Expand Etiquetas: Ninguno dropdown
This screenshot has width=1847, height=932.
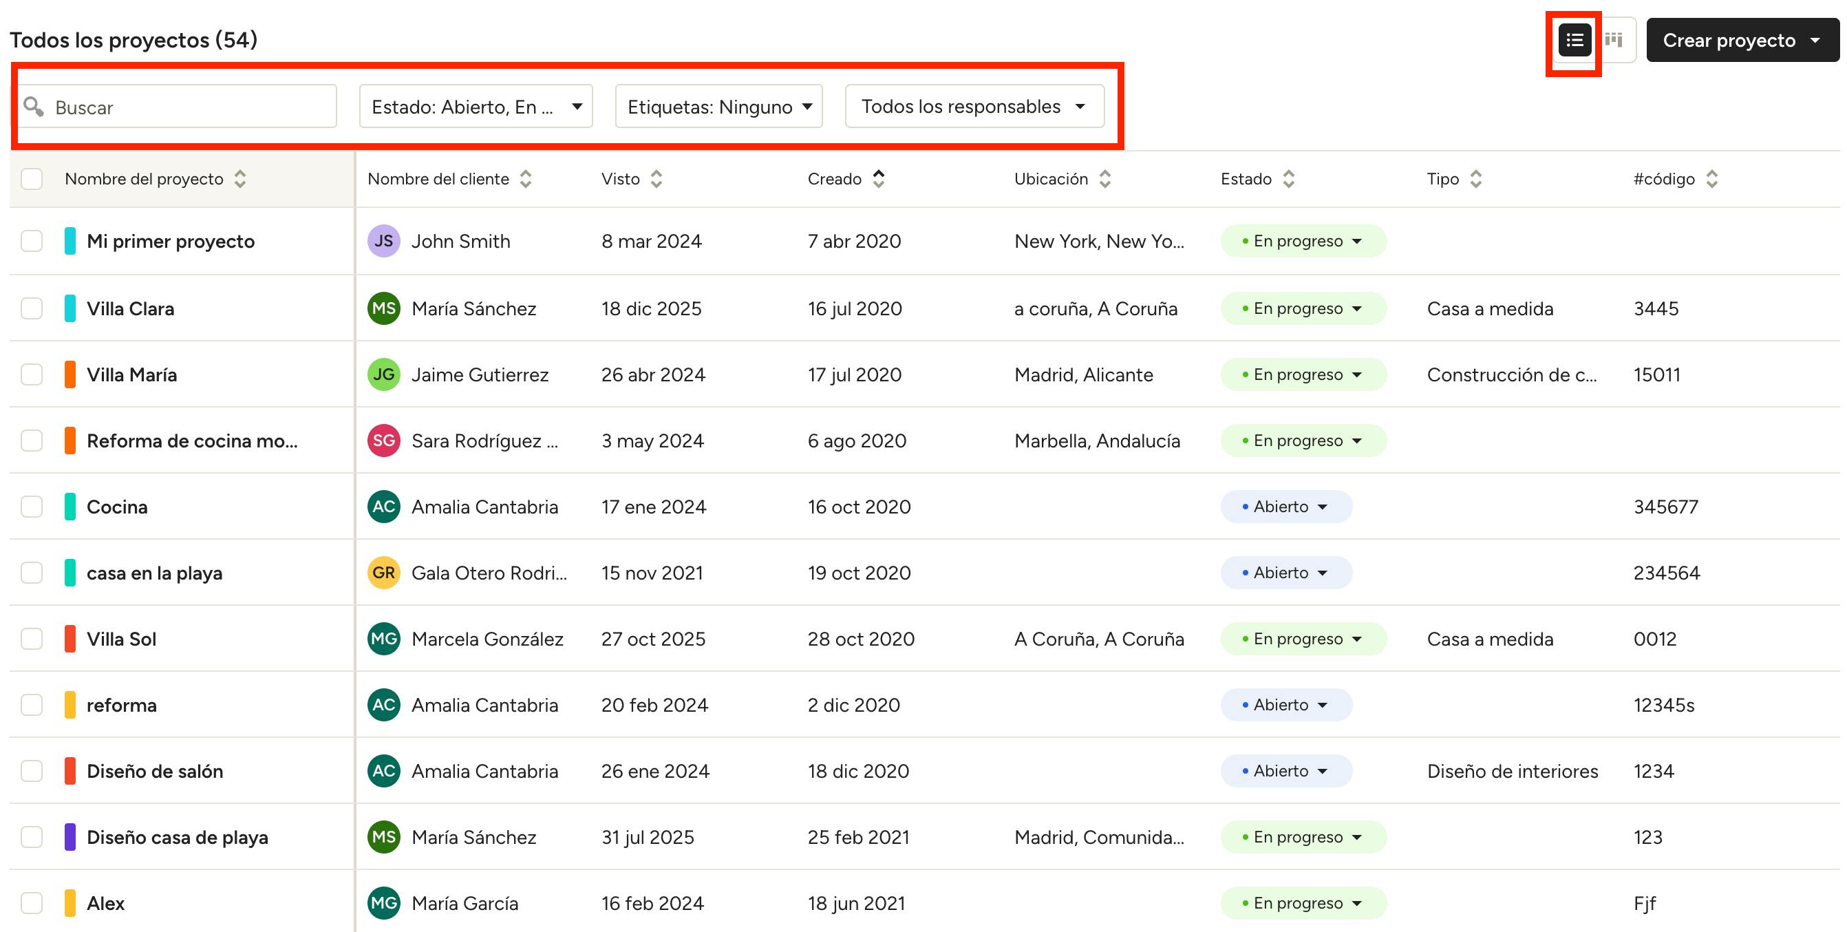point(718,107)
